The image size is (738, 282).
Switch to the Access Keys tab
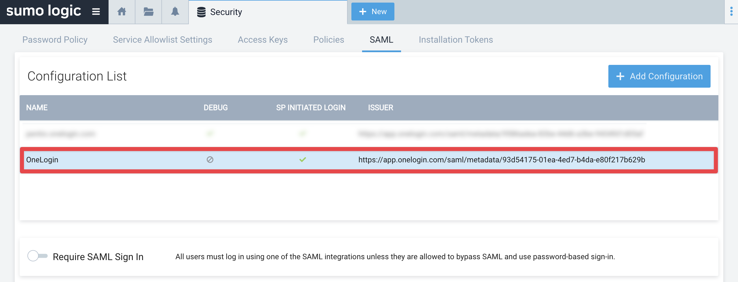tap(263, 40)
